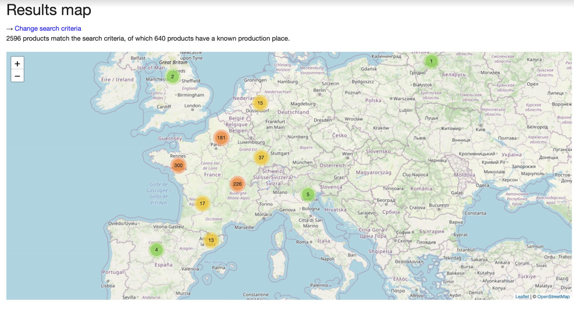Click the map zoom in plus button
Viewport: 574px width, 315px height.
(17, 64)
